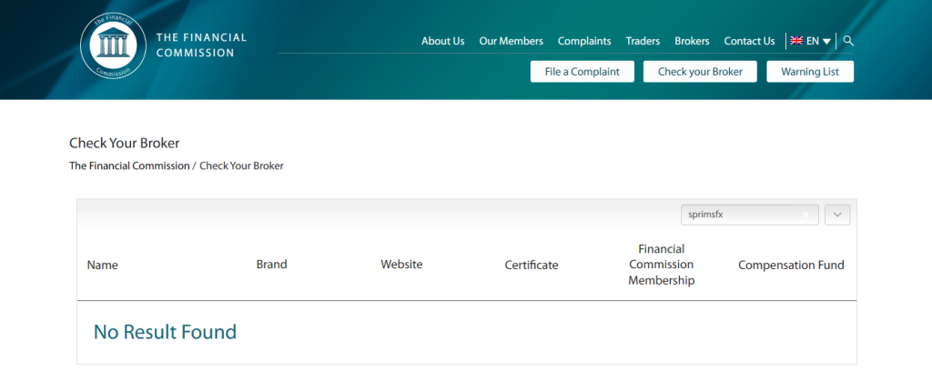Sort by the Certificate column header
The width and height of the screenshot is (932, 391).
point(532,265)
